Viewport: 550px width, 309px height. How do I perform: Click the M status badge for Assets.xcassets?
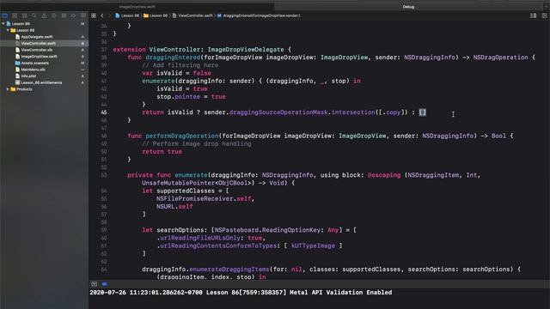(82, 63)
